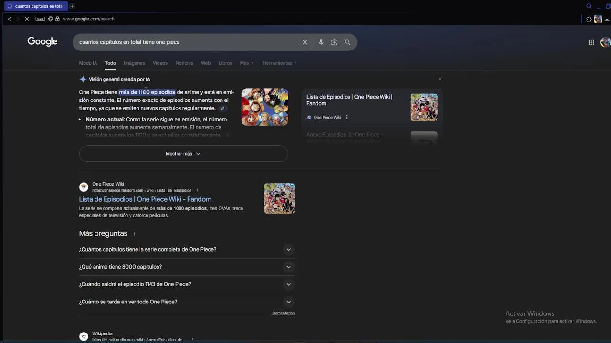Start voice search with microphone icon
611x343 pixels.
point(321,42)
